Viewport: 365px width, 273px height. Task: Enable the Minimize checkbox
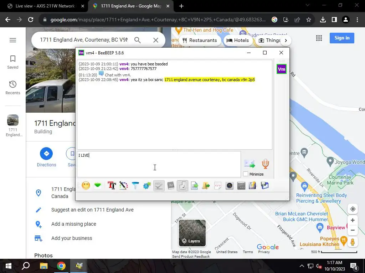tap(245, 174)
